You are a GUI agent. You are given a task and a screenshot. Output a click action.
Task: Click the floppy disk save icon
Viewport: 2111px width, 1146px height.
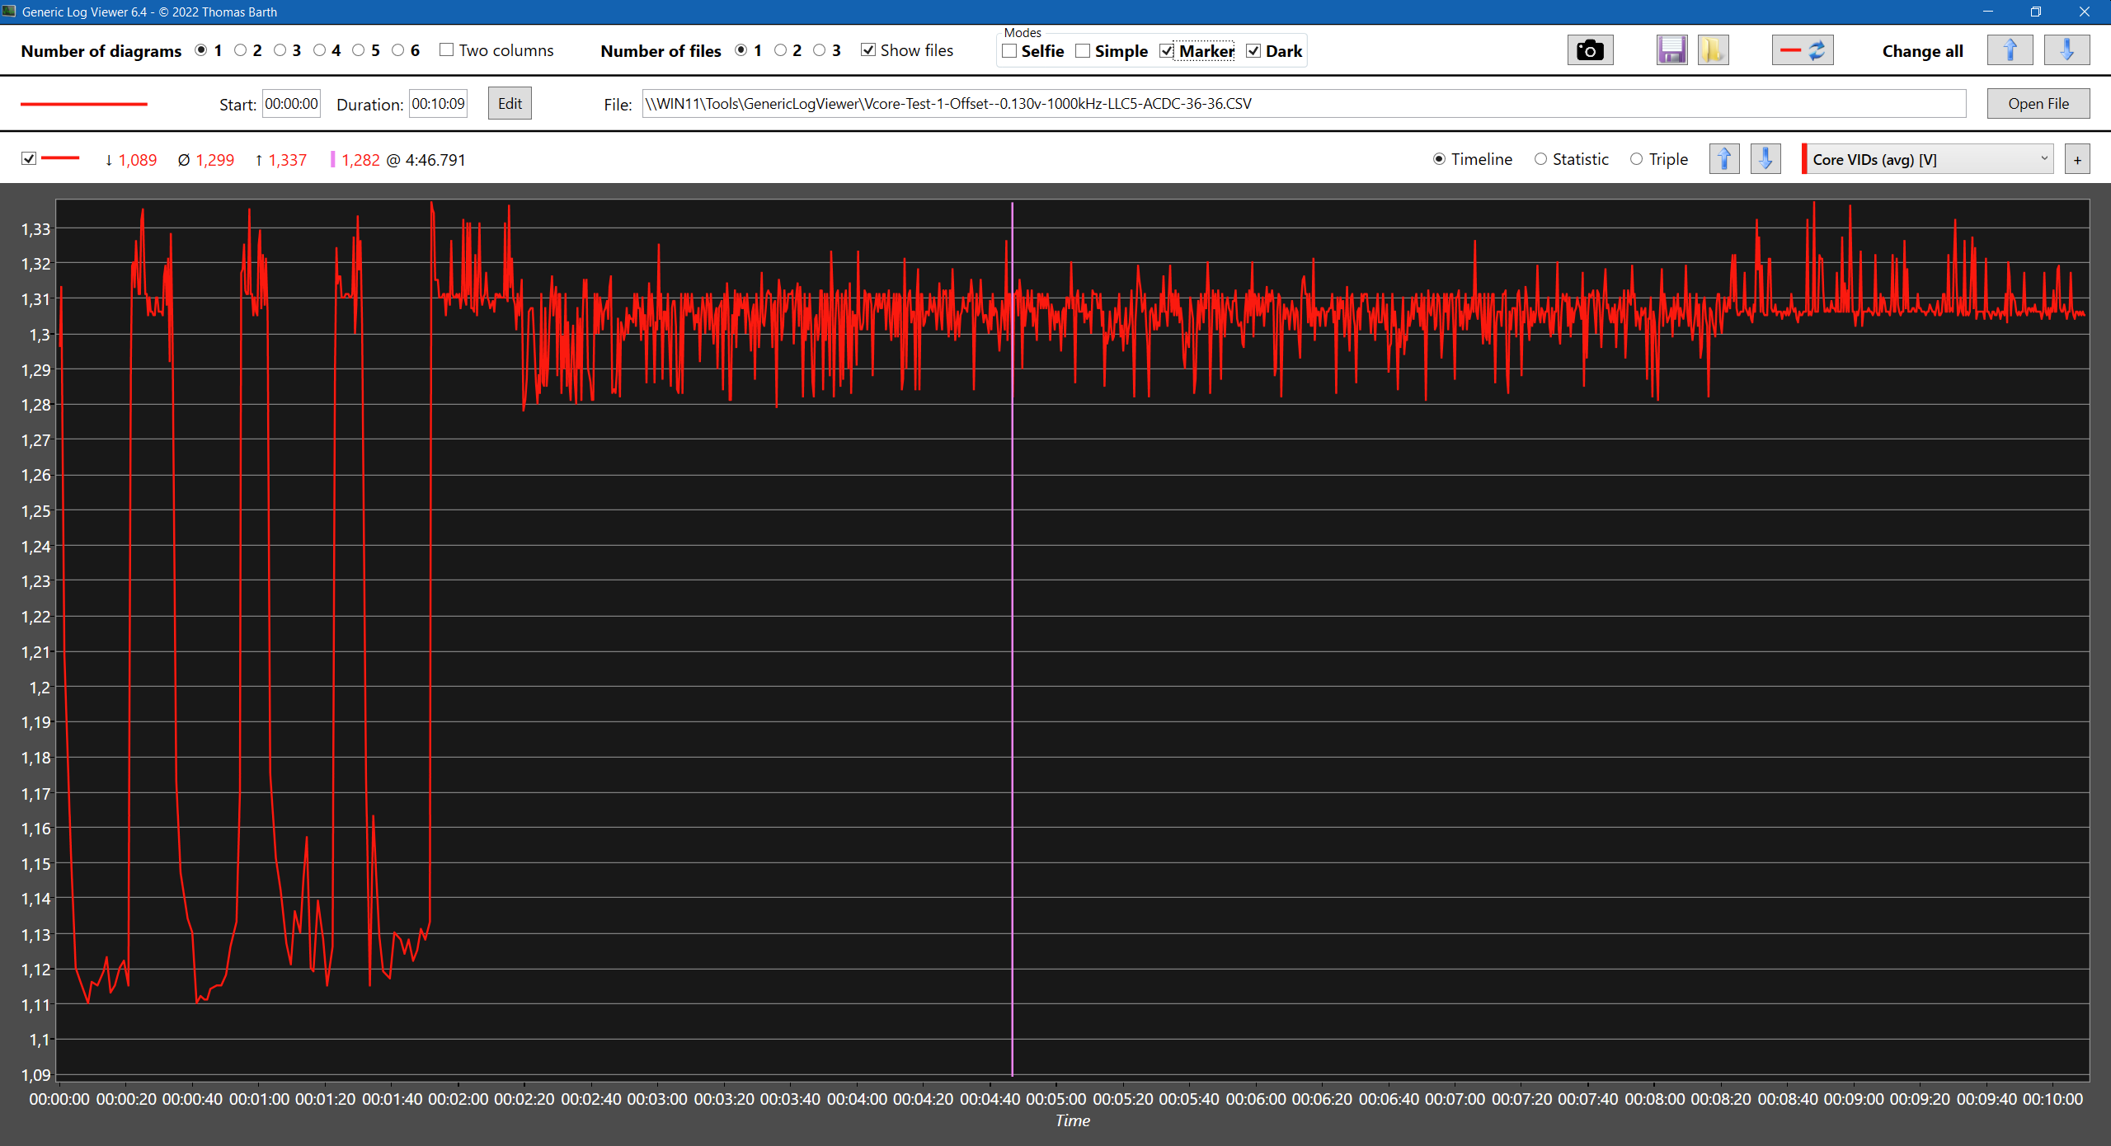pos(1671,51)
